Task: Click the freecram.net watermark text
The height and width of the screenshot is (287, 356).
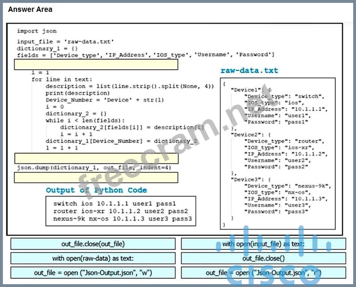Action: [179, 141]
